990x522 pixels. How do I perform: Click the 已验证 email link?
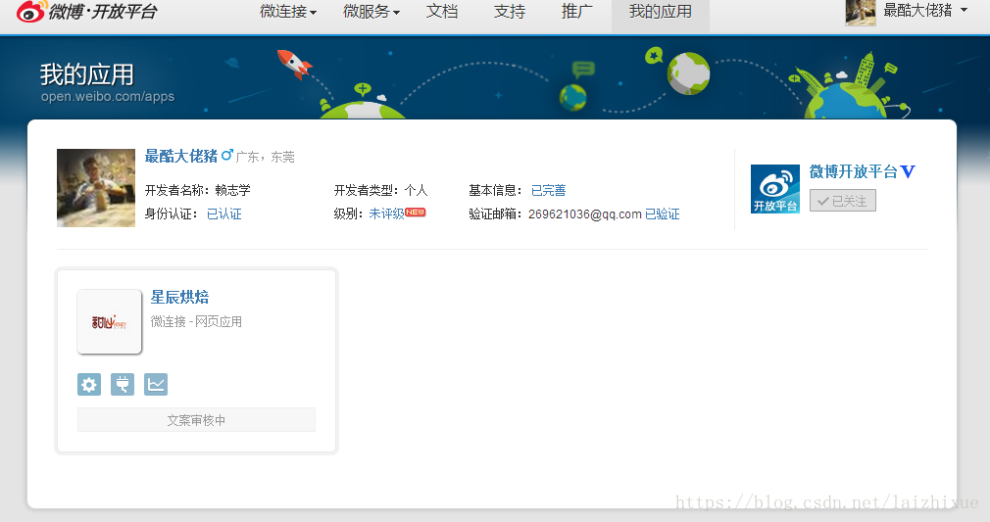click(663, 214)
